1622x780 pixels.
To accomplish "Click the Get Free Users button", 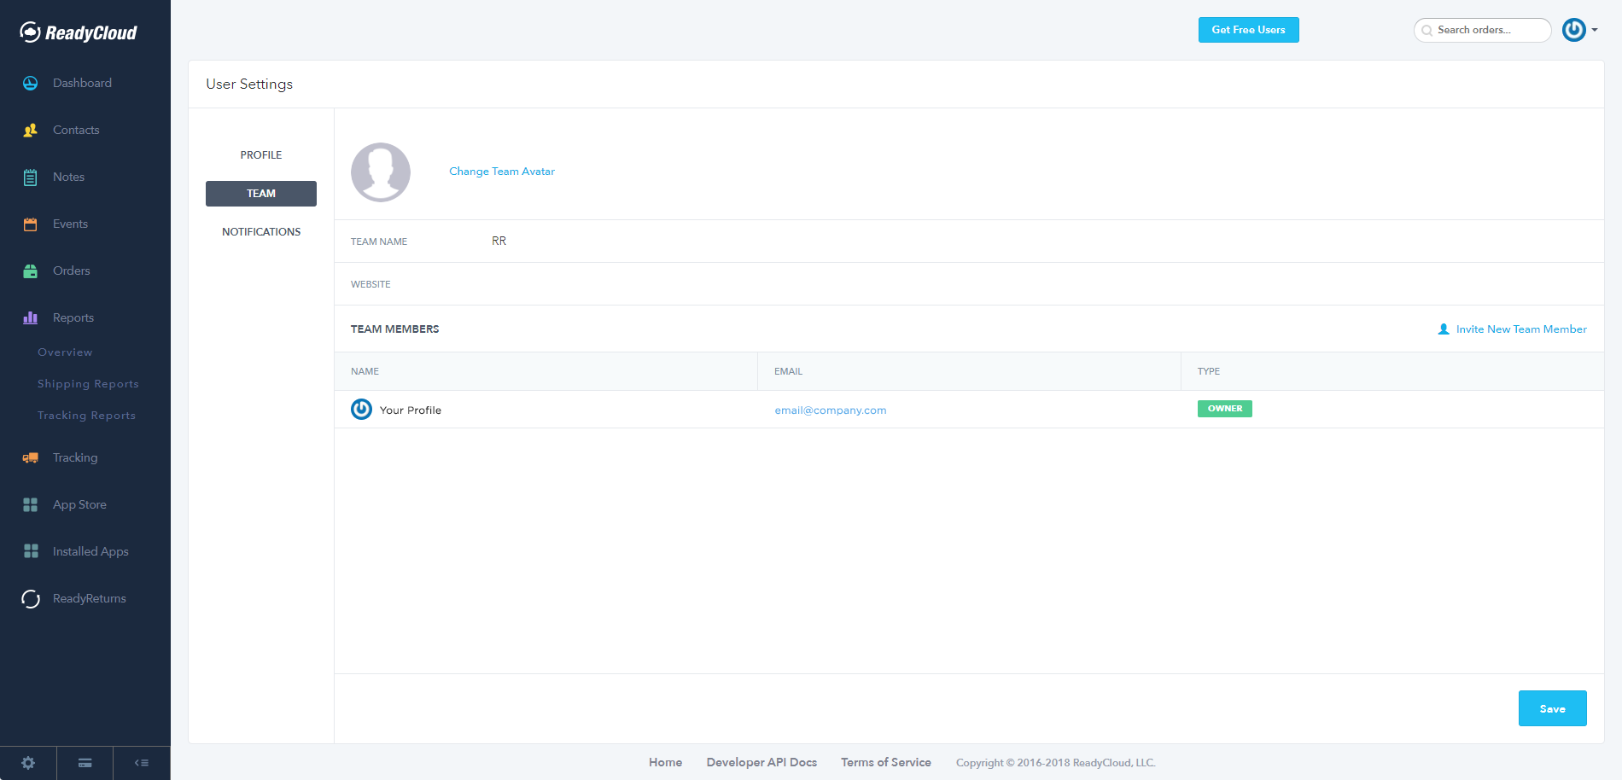I will click(1248, 30).
